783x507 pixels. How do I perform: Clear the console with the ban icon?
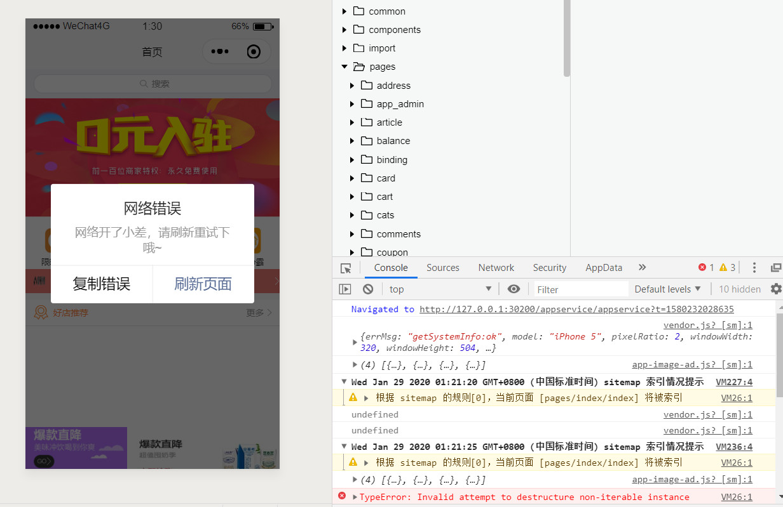coord(368,289)
